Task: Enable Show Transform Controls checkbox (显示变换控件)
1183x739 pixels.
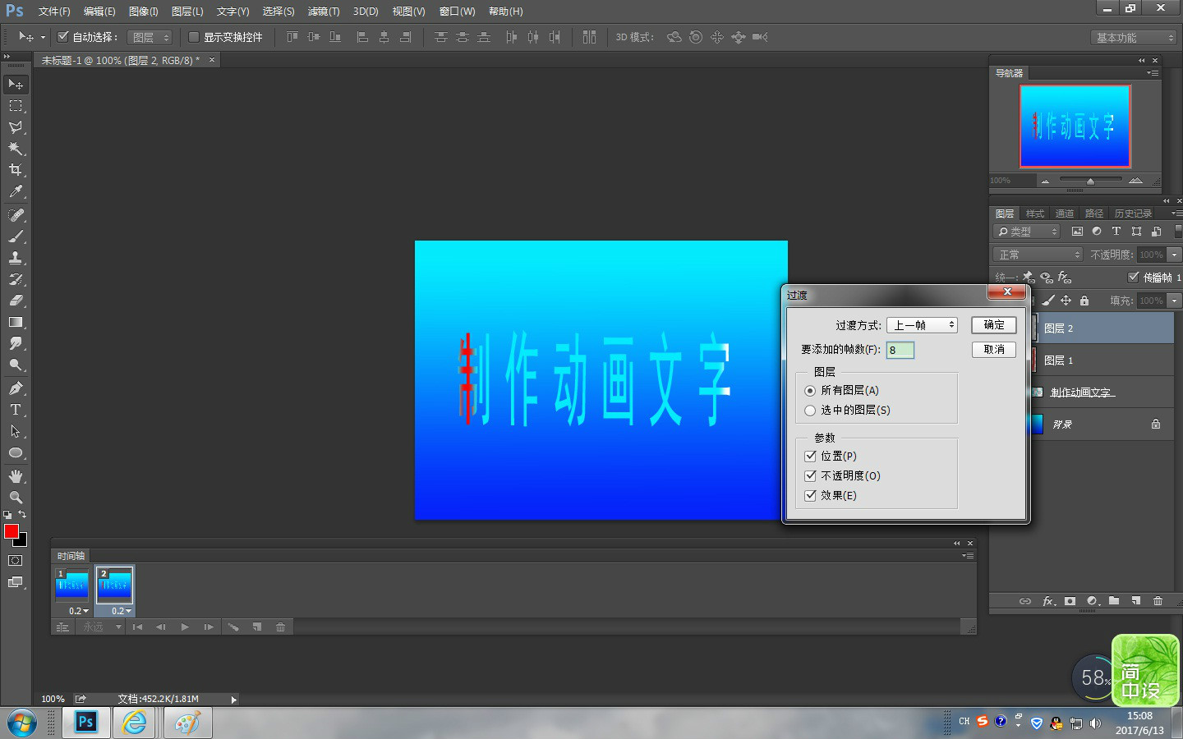Action: click(x=194, y=37)
